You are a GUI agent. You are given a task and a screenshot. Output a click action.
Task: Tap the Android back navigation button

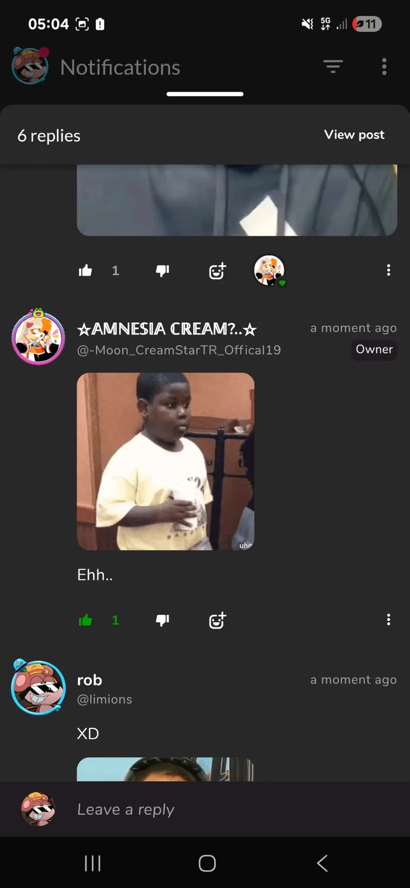322,863
